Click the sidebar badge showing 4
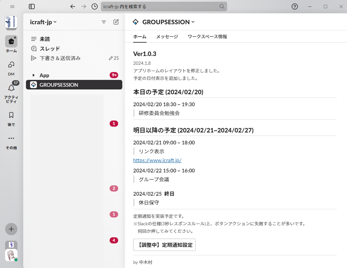 pos(114,240)
